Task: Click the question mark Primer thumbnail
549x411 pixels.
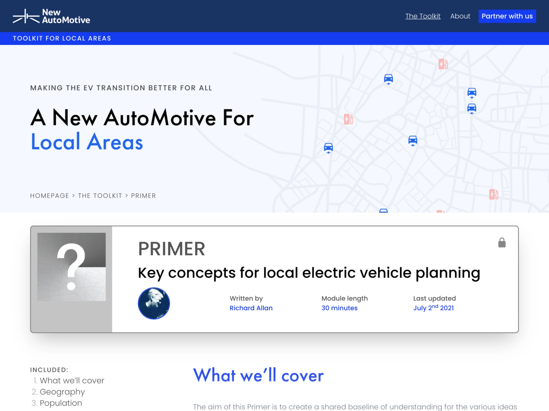Action: point(71,267)
